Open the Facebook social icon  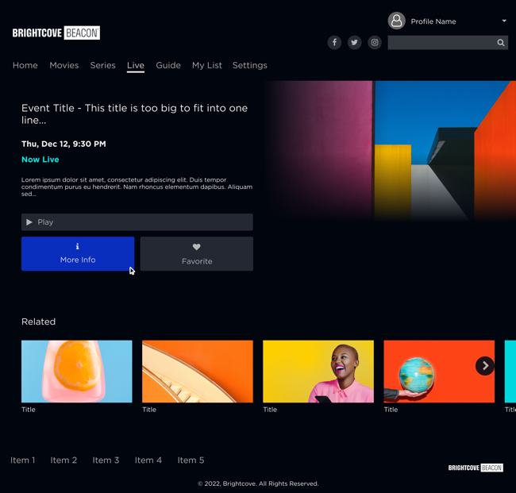pyautogui.click(x=334, y=43)
